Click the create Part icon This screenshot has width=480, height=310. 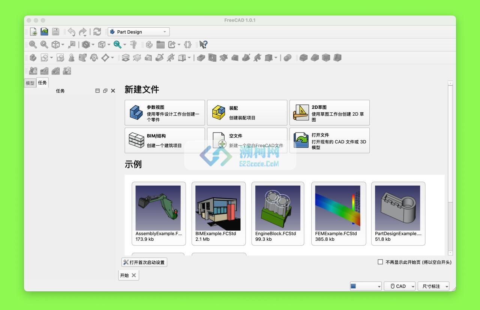[x=149, y=45]
